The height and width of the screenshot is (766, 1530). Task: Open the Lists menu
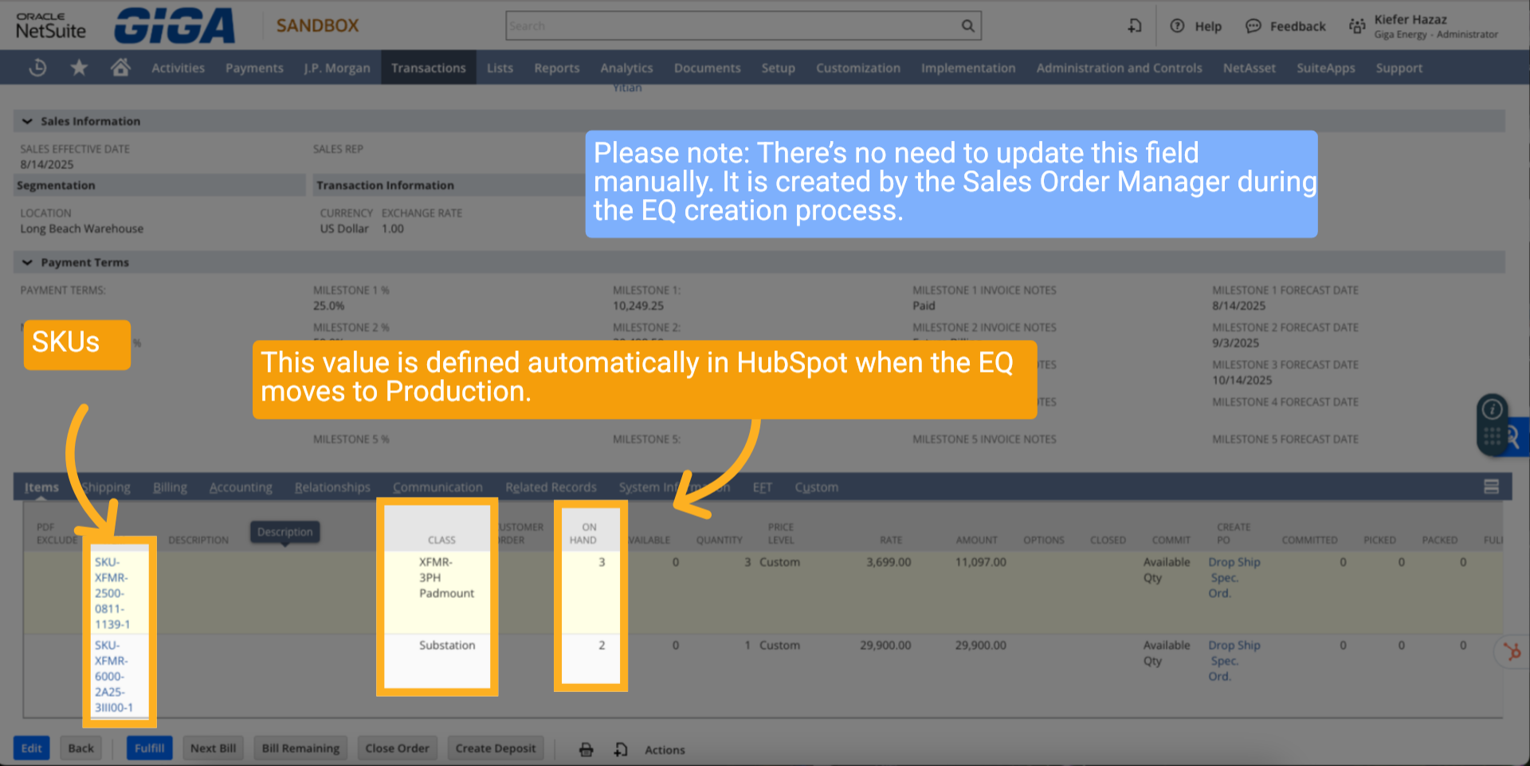500,68
